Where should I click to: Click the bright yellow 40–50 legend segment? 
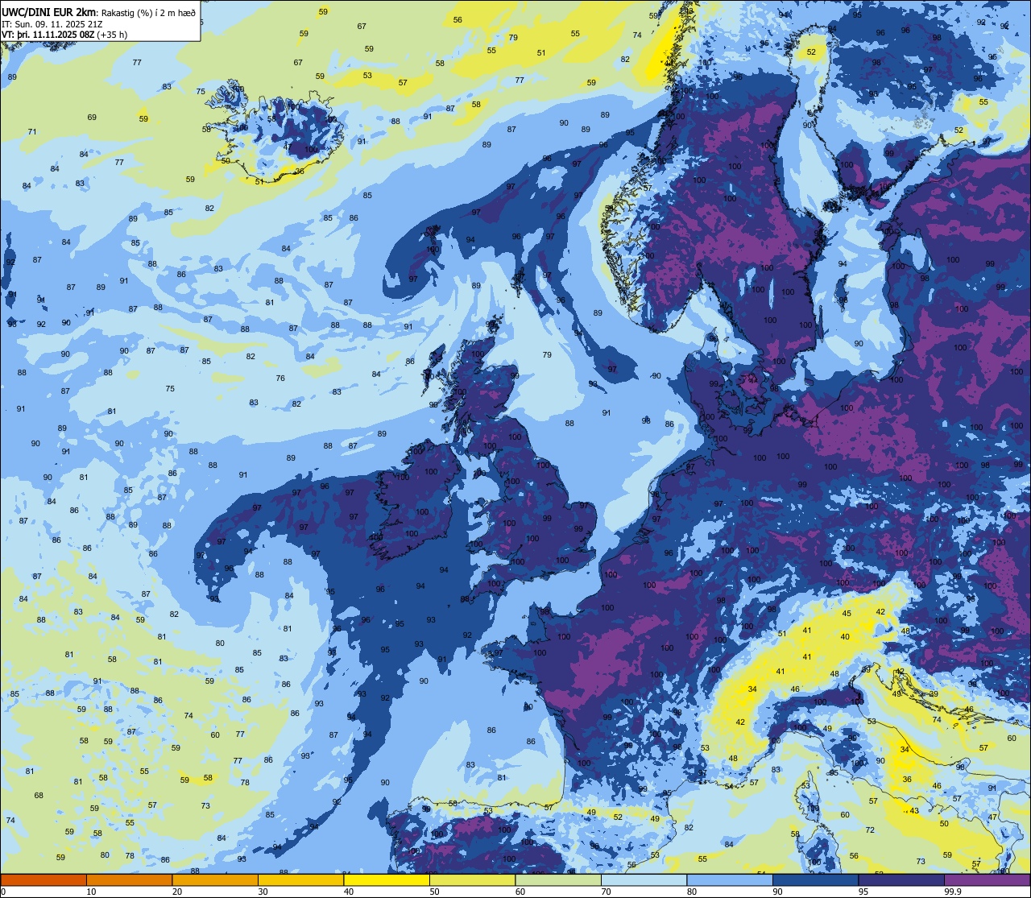pos(387,879)
